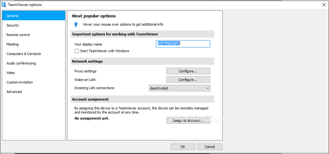This screenshot has width=329, height=154.
Task: Click 'Most popular options' heading
Action: coord(94,16)
